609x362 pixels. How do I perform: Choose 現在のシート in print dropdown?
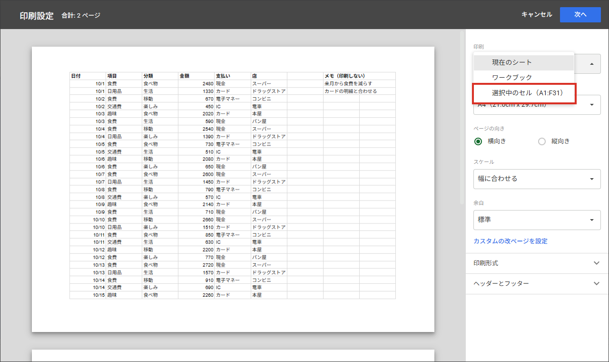point(524,62)
